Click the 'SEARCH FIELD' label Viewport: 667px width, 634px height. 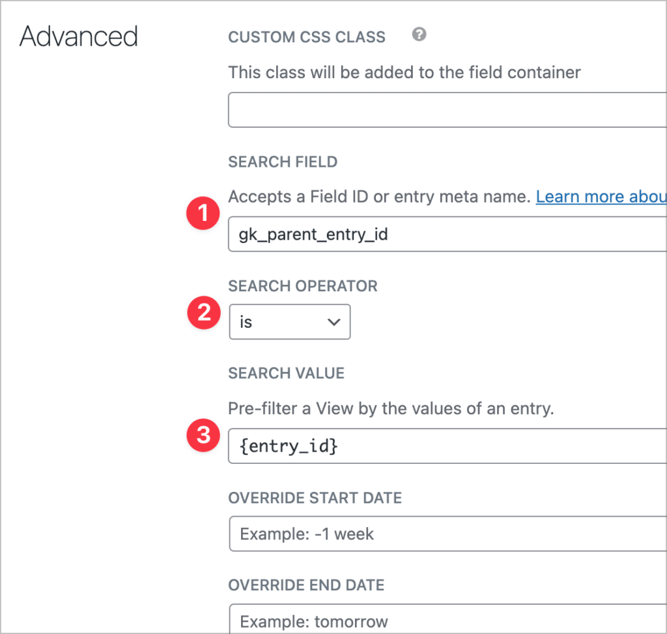click(x=283, y=162)
